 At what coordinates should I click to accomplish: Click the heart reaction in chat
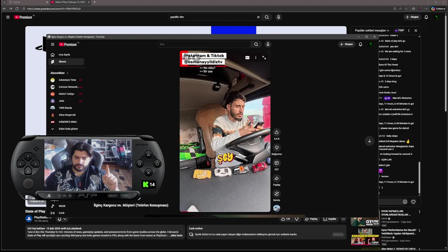(413, 202)
